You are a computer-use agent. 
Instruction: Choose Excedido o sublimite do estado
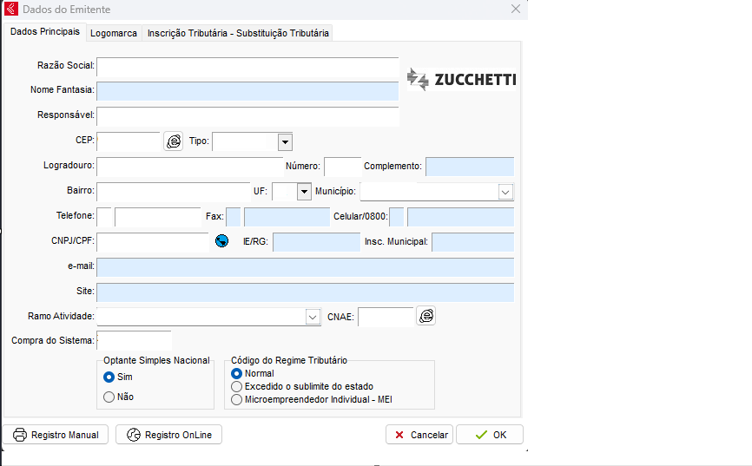[236, 386]
